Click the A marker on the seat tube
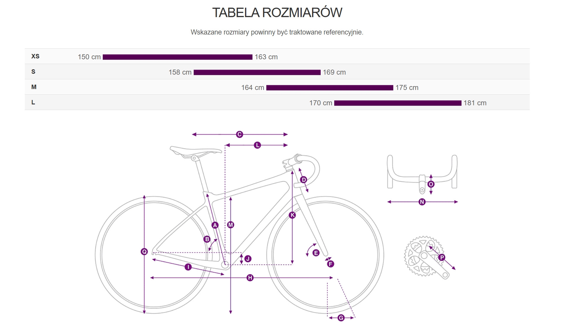Image resolution: width=561 pixels, height=325 pixels. 215,225
